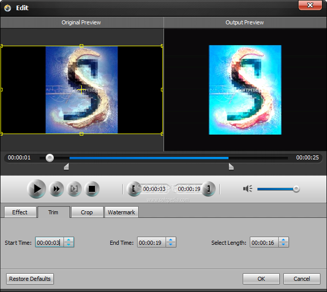Select the trim end marker triangle
Image resolution: width=327 pixels, height=292 pixels.
tap(231, 167)
